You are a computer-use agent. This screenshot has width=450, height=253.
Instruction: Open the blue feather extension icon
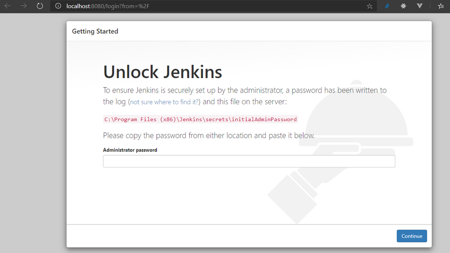387,6
